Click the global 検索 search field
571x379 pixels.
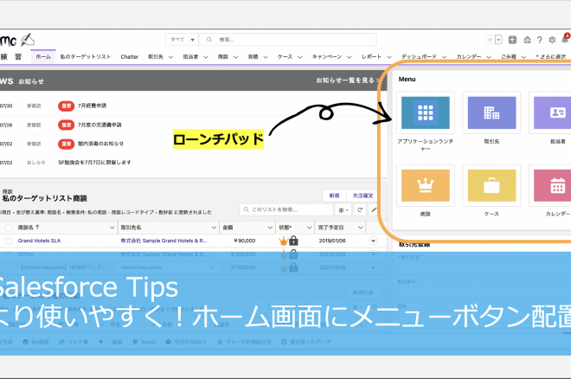(x=288, y=39)
